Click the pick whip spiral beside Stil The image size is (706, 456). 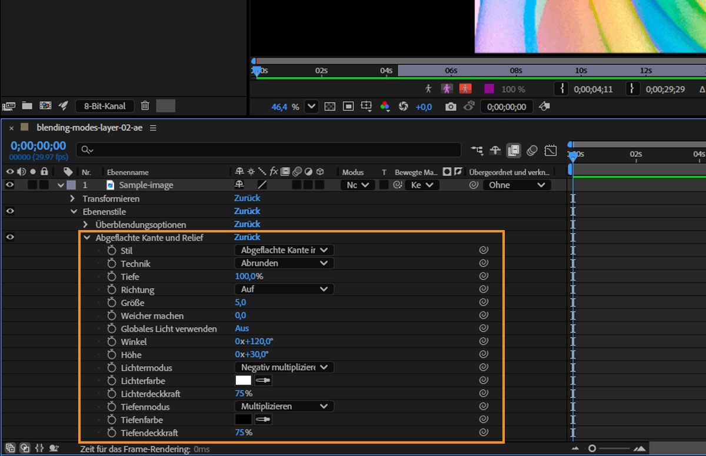[x=484, y=250]
